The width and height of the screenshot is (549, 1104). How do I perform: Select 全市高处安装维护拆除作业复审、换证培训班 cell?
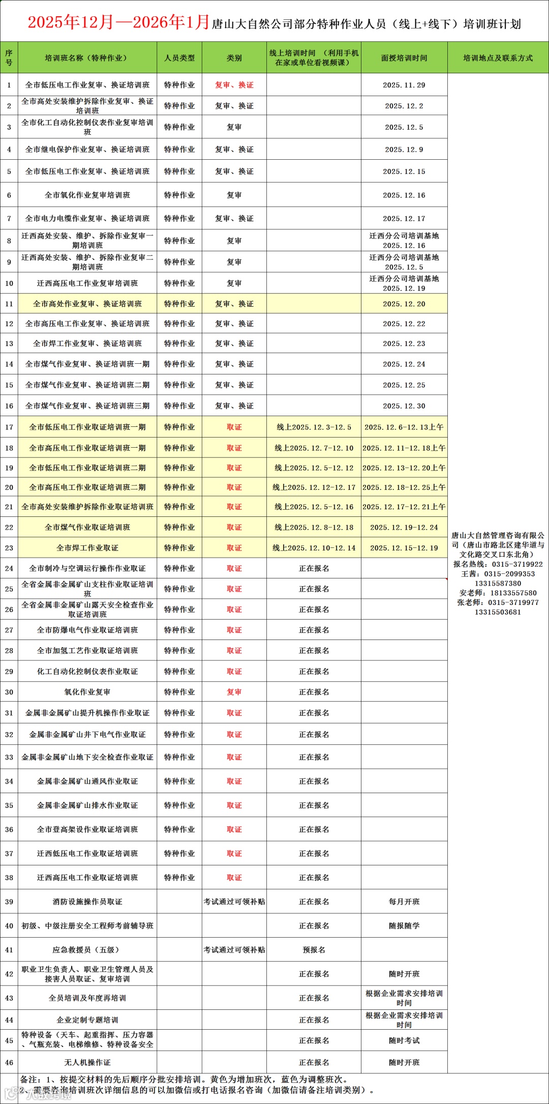pos(87,106)
